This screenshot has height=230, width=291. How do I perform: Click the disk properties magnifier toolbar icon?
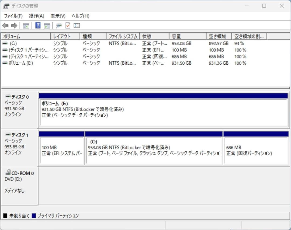click(58, 25)
